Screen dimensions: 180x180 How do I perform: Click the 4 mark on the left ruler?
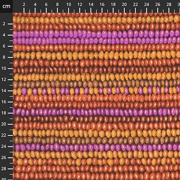(x=4, y=35)
